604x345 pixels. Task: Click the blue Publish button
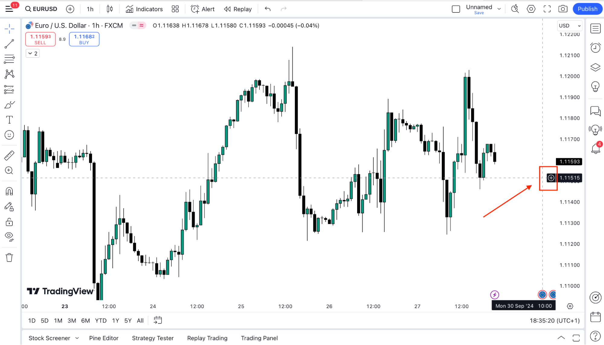587,9
